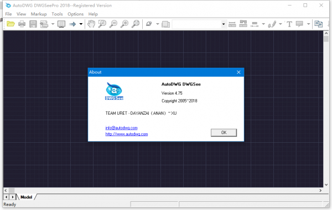The width and height of the screenshot is (332, 210).
Task: Open the File menu
Action: click(8, 14)
